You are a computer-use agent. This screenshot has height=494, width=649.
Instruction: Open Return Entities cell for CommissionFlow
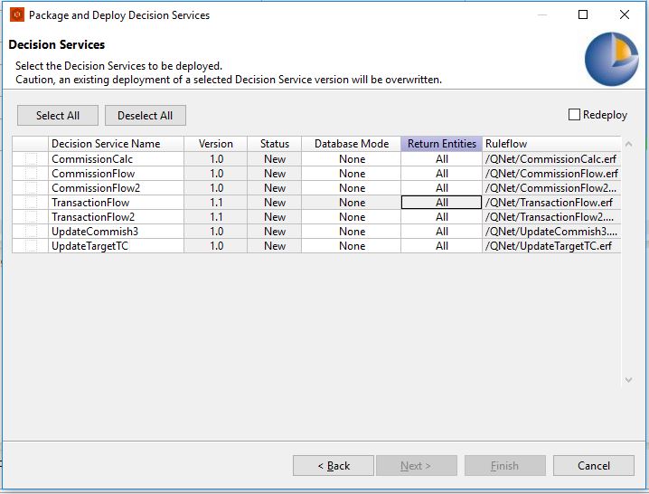pos(442,174)
